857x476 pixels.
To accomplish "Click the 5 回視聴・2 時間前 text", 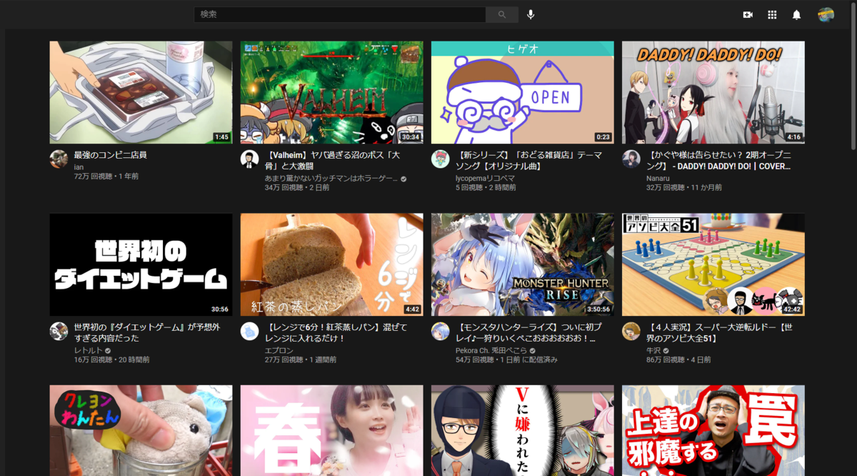I will pyautogui.click(x=485, y=187).
